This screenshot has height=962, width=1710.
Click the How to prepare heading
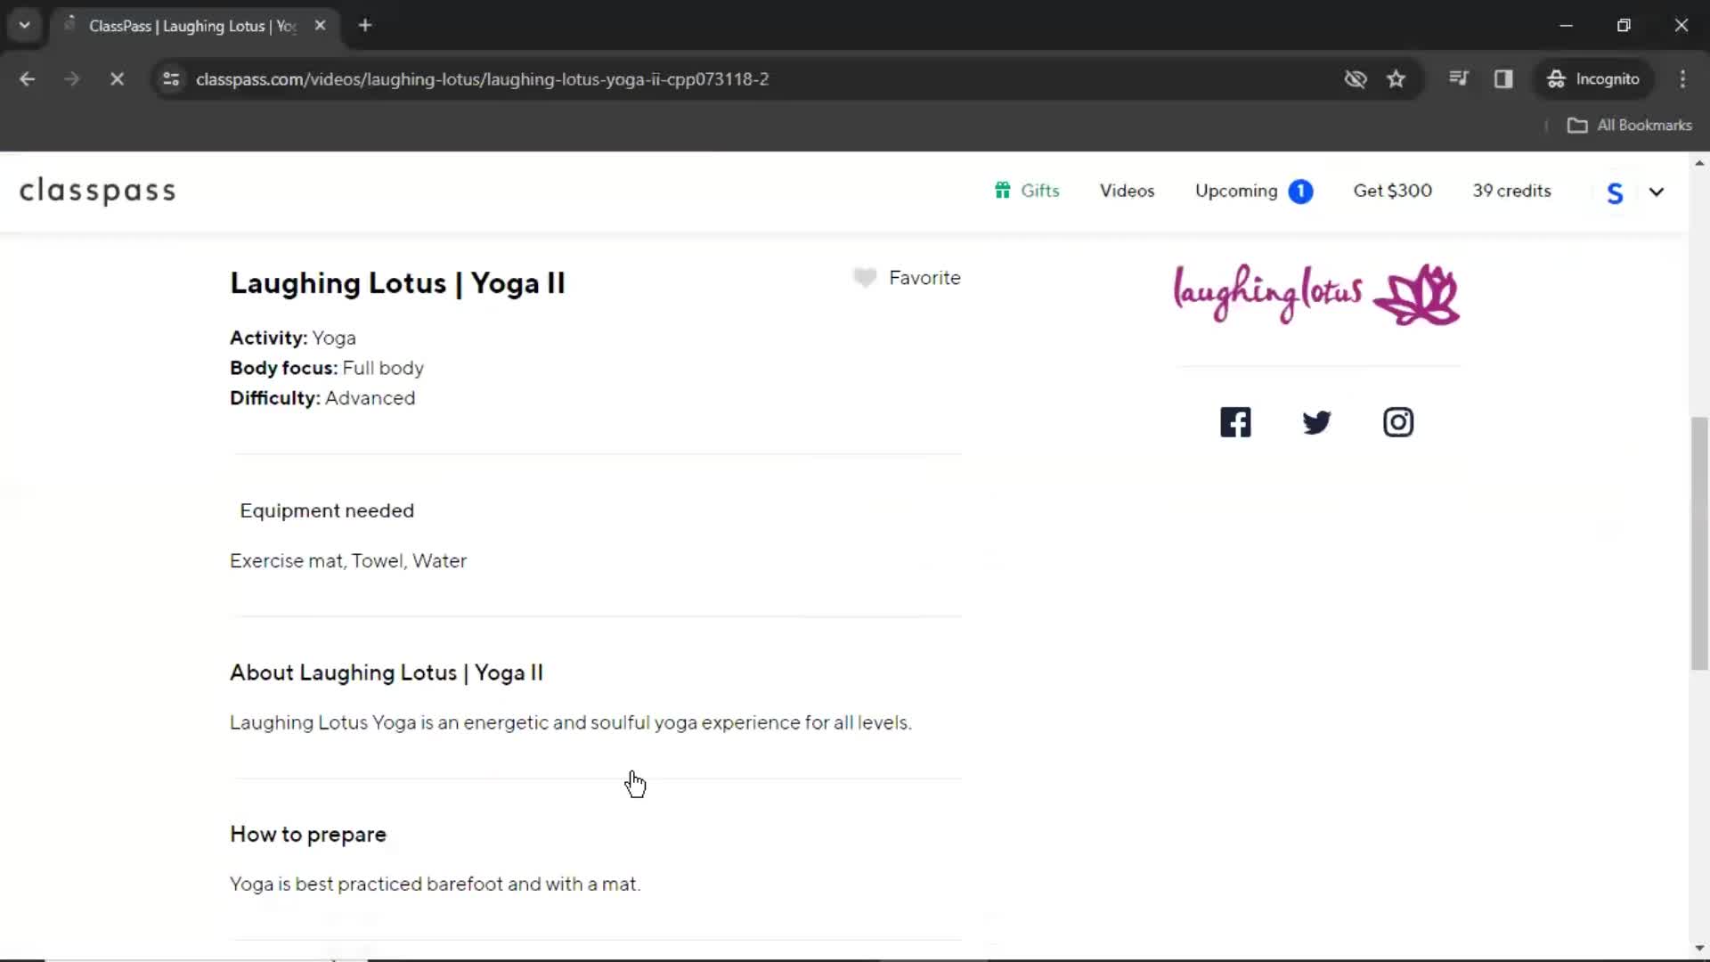[308, 835]
